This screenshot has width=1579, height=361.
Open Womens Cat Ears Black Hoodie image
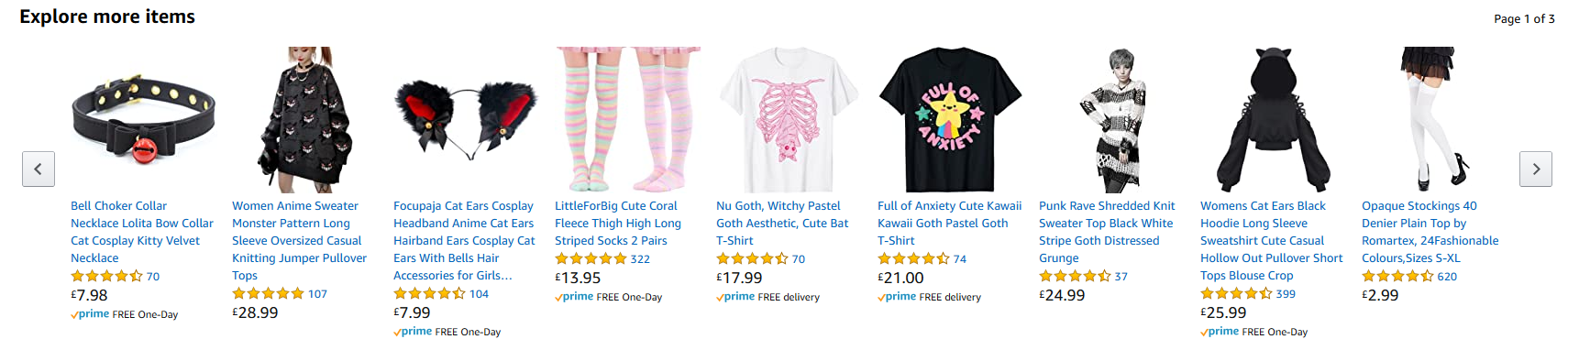point(1273,120)
